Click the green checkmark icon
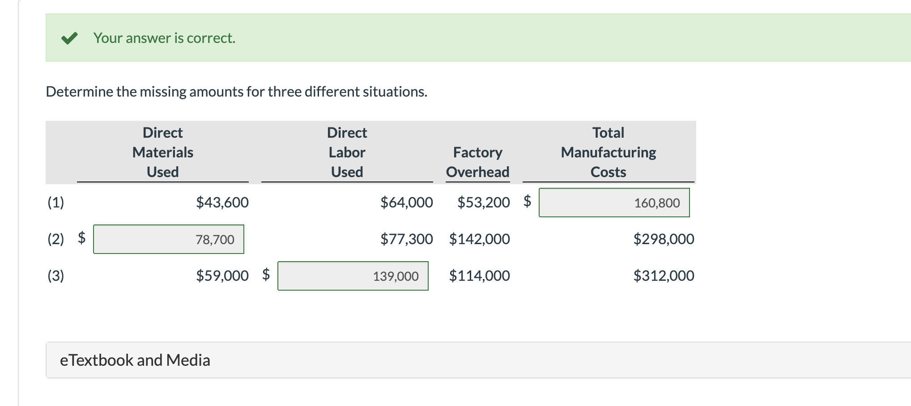Viewport: 911px width, 406px height. tap(71, 39)
